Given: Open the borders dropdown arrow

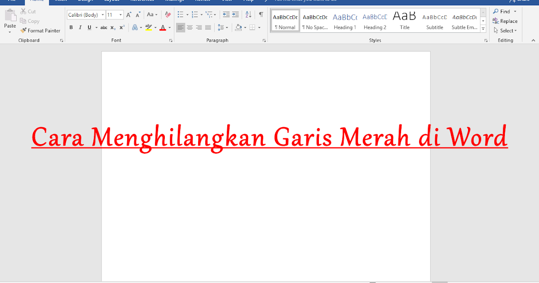Looking at the screenshot, I should click(259, 27).
